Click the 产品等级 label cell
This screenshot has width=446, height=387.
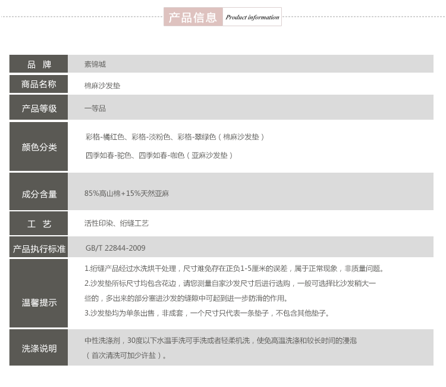coord(39,107)
